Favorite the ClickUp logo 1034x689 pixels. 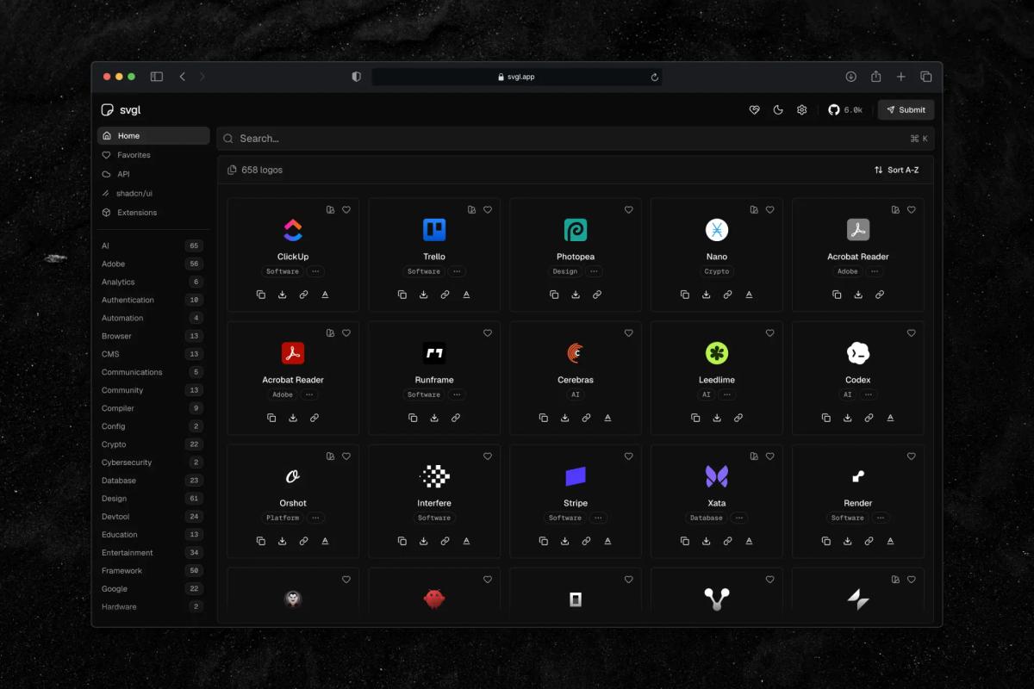[346, 209]
